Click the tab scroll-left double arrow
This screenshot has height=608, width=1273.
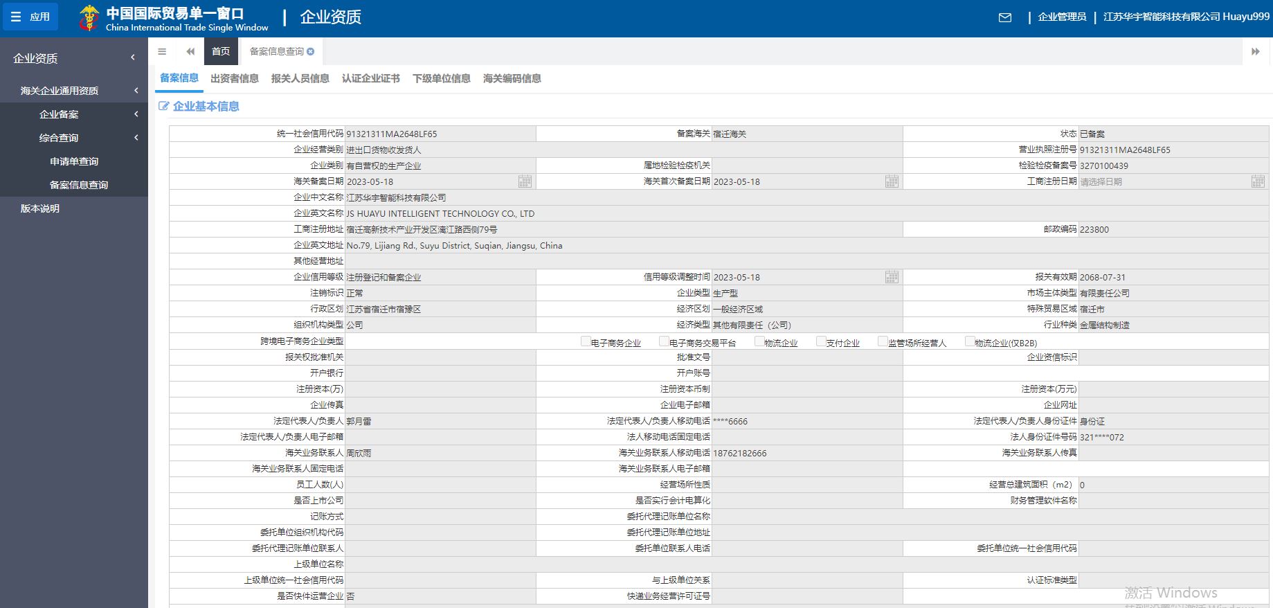(x=190, y=51)
